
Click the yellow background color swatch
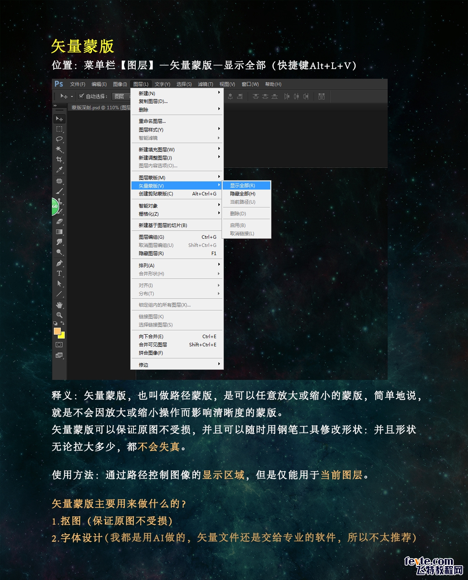click(x=62, y=336)
